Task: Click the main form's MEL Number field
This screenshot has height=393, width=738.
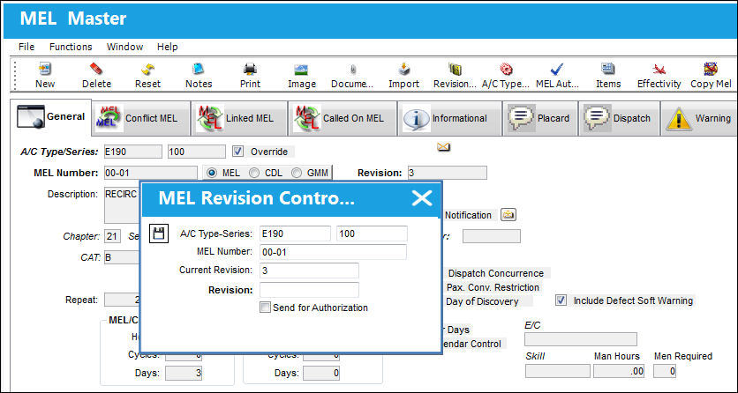Action: click(x=151, y=173)
